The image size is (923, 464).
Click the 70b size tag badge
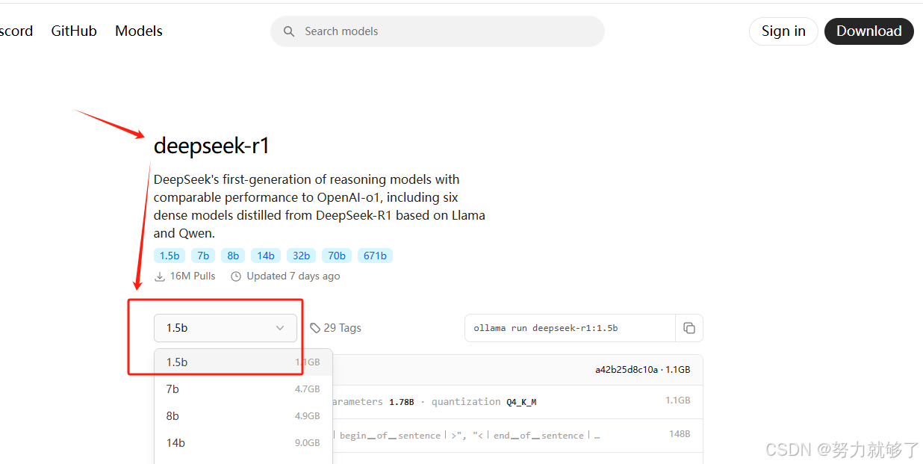337,256
